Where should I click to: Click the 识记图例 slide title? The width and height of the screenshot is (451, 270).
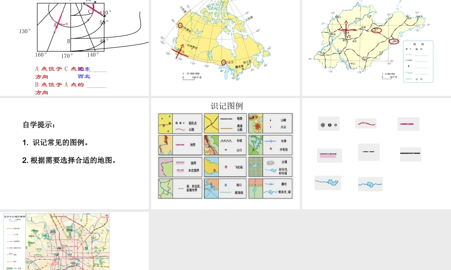coord(227,106)
